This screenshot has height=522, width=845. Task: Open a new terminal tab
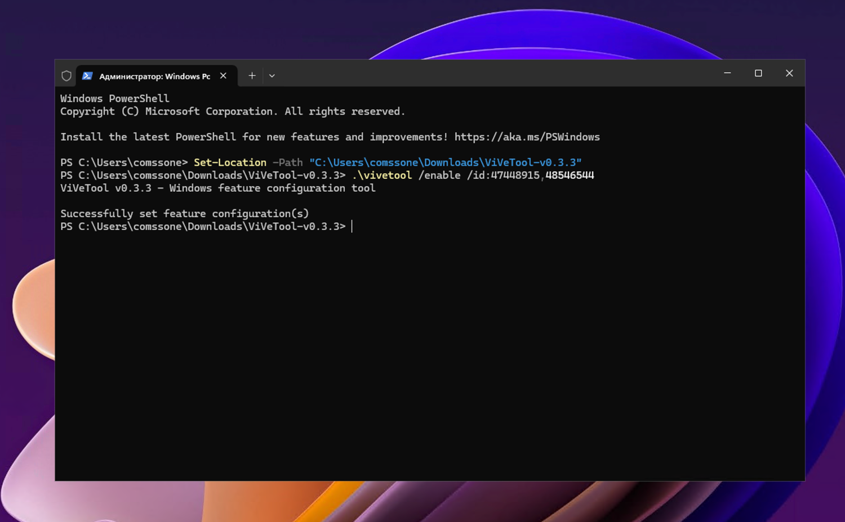(252, 76)
